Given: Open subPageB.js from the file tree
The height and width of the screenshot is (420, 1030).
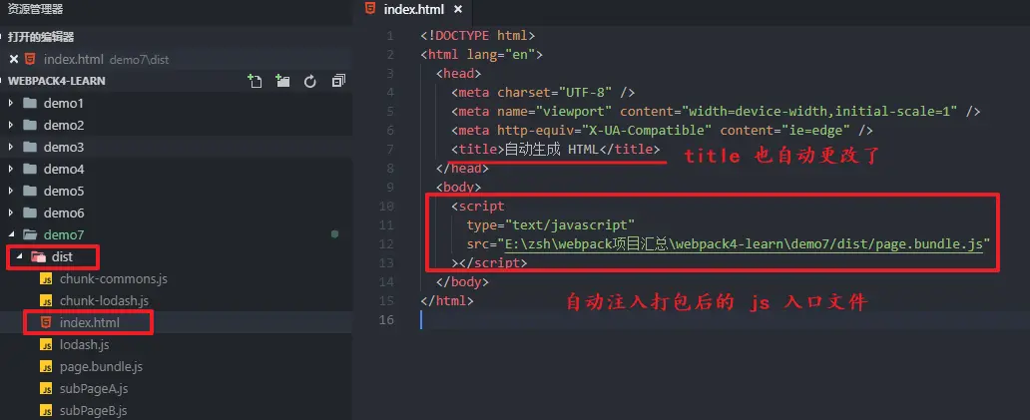Looking at the screenshot, I should pyautogui.click(x=93, y=410).
